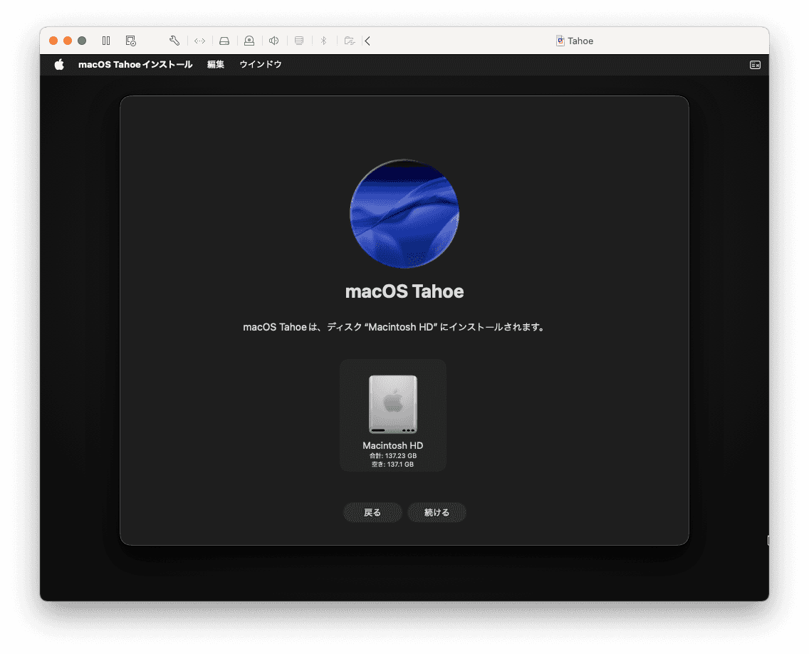The width and height of the screenshot is (809, 654).
Task: Open the VM snapshot tool
Action: [x=130, y=41]
